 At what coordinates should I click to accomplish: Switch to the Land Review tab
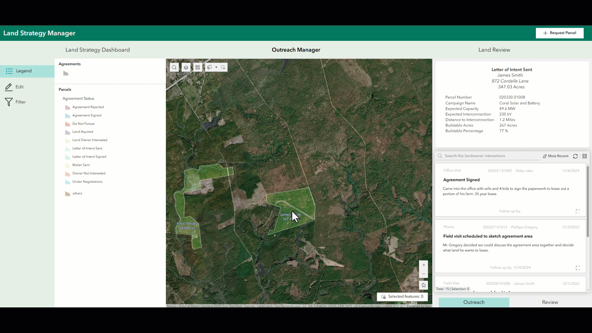pyautogui.click(x=494, y=50)
